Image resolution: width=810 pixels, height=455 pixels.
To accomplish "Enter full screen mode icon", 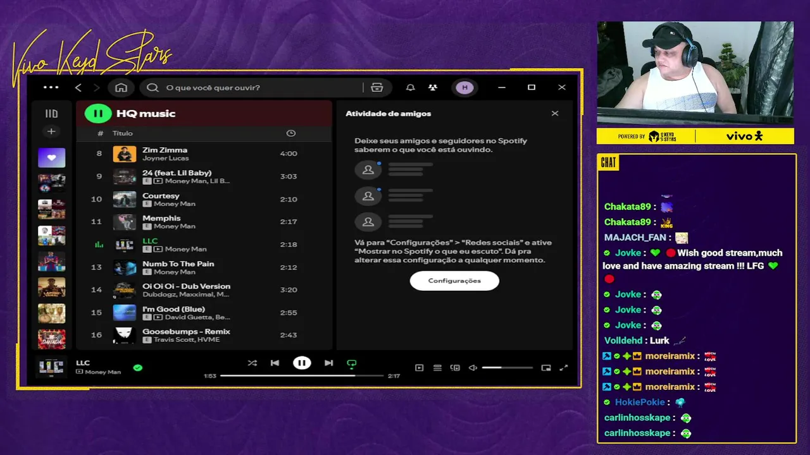I will point(564,368).
